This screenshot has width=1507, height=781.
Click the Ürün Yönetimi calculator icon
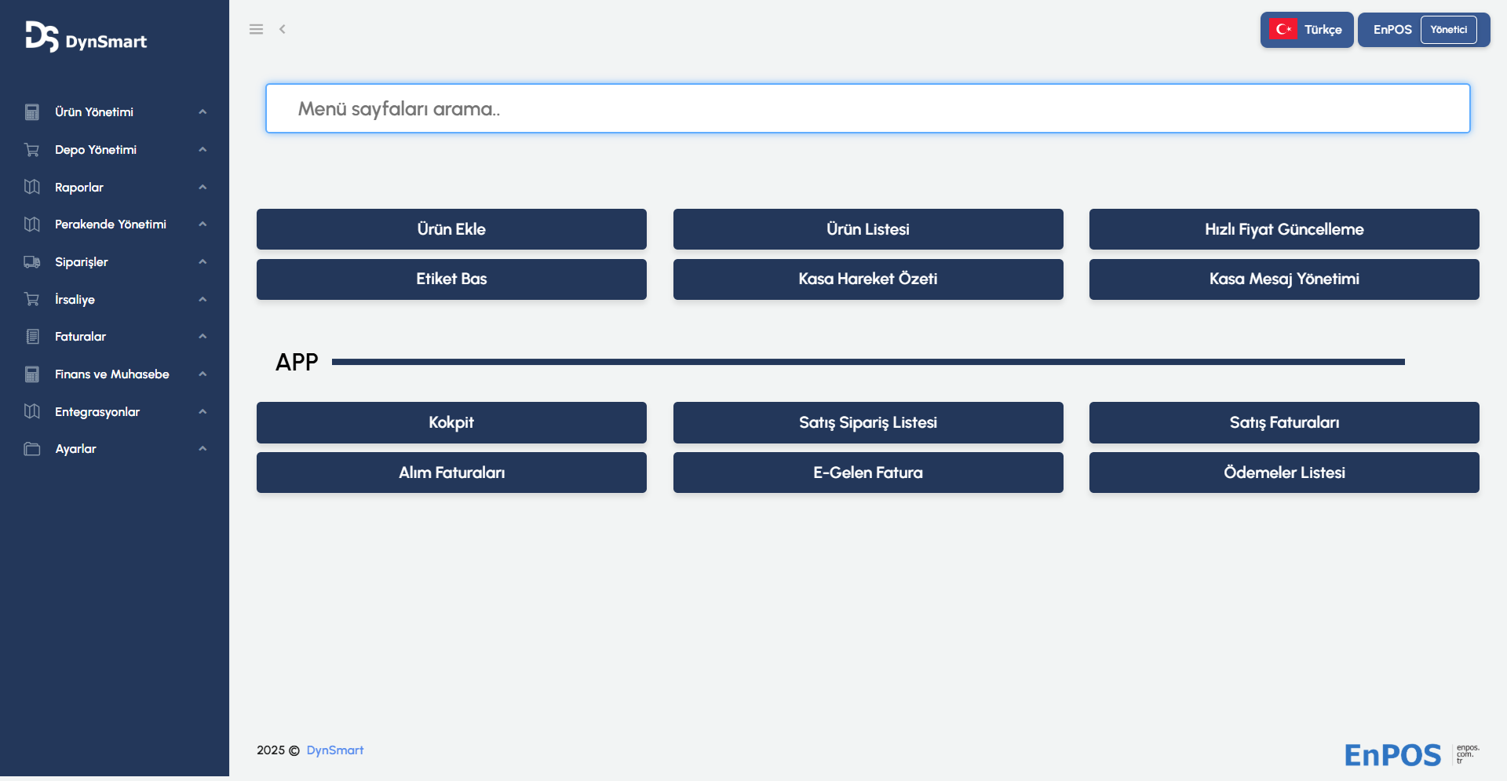click(32, 112)
